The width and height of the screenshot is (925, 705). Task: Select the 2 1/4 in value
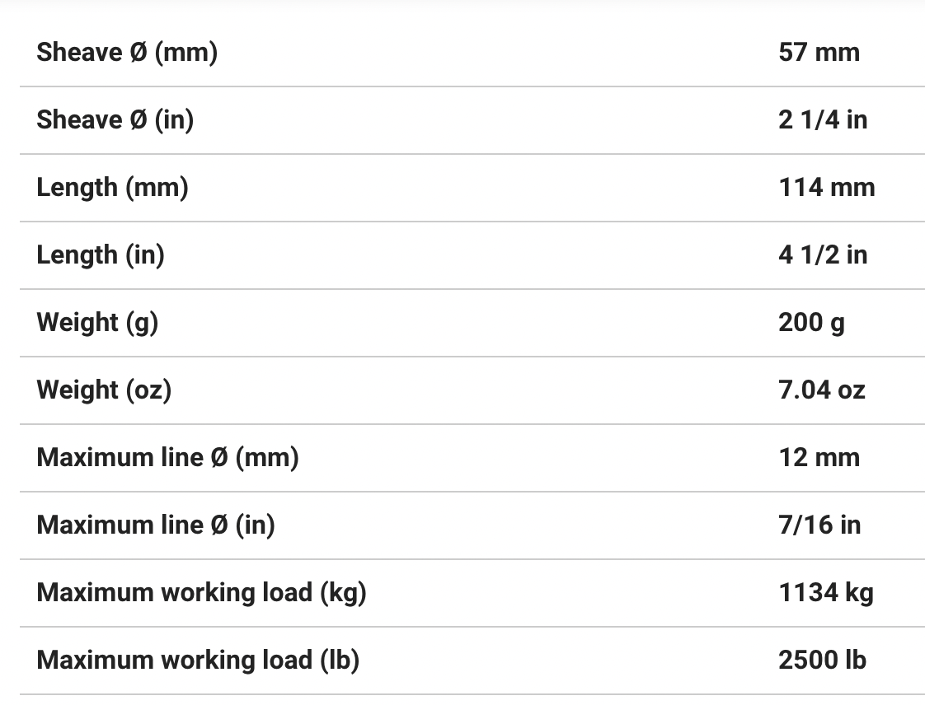click(x=823, y=120)
